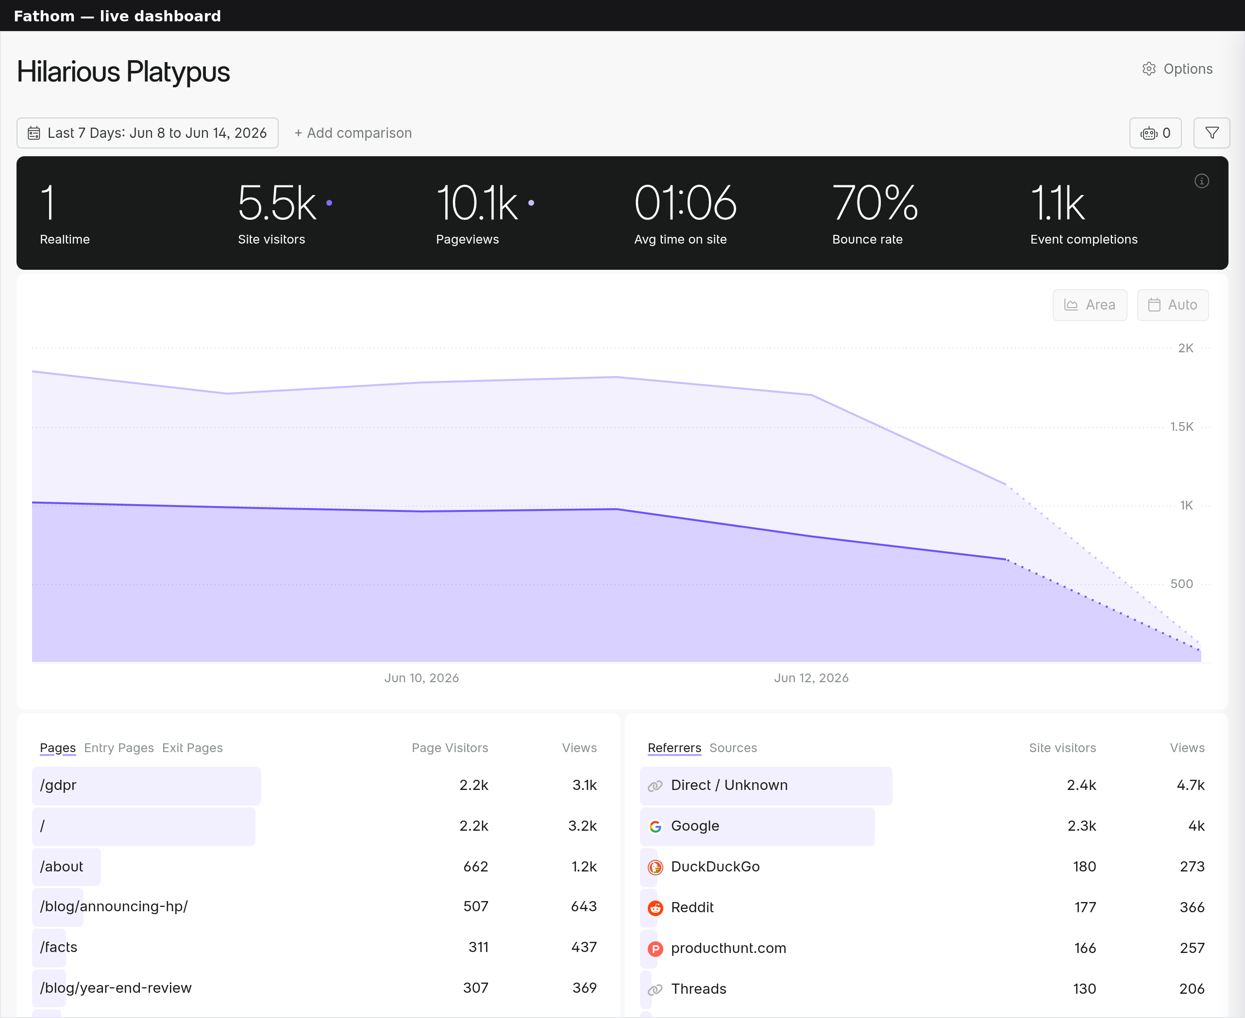Open the Auto interval dropdown
The width and height of the screenshot is (1245, 1018).
[x=1172, y=305]
